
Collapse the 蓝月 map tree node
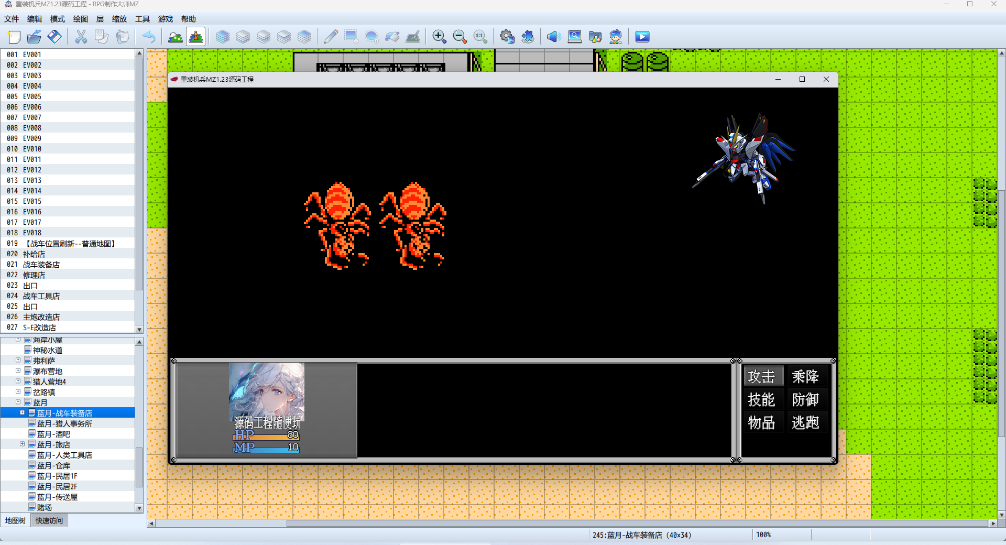18,402
